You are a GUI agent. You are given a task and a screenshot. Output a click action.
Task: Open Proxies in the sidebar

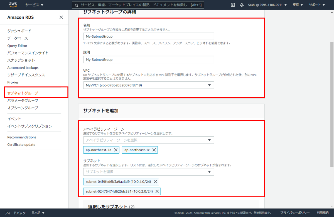coord(13,82)
